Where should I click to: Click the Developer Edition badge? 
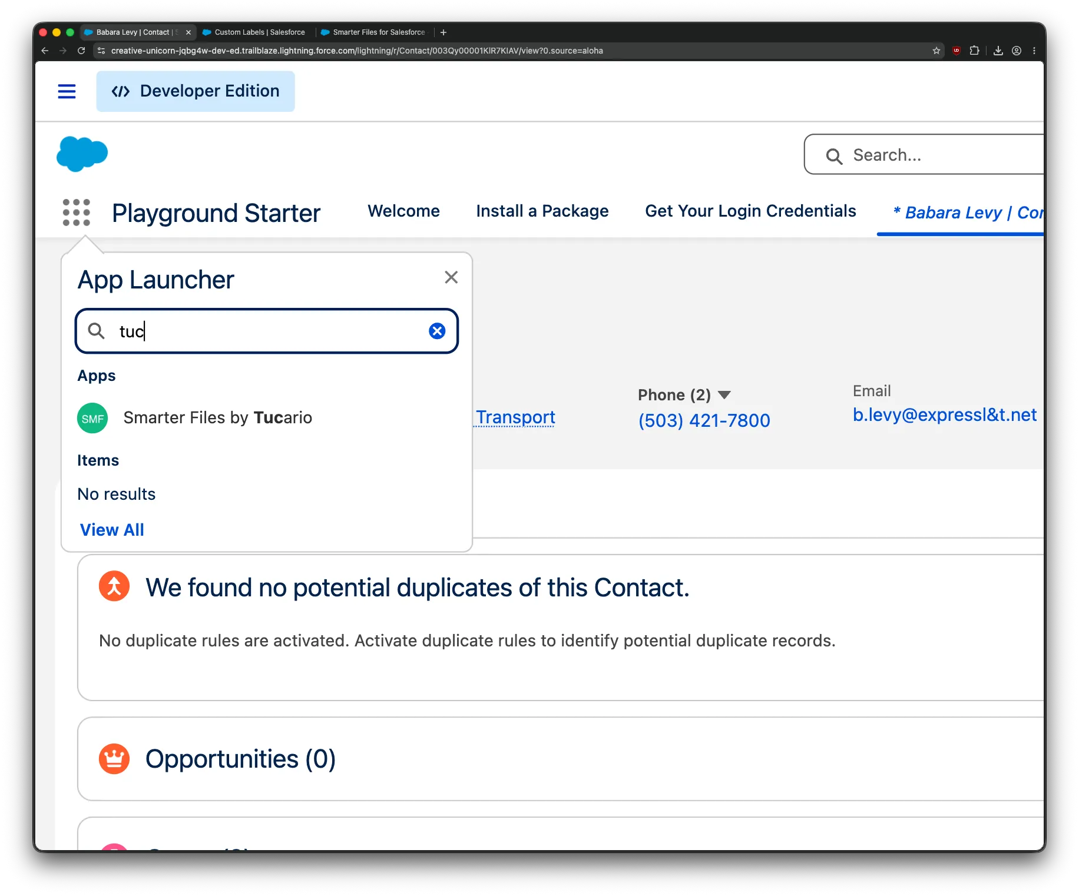point(196,91)
